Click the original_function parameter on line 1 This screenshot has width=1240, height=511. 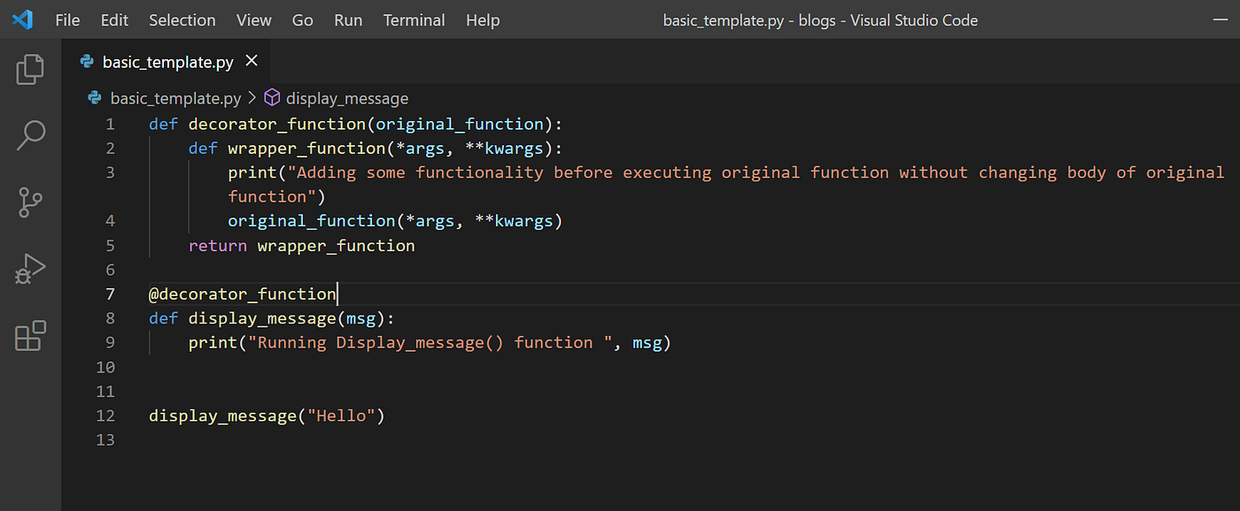coord(460,124)
